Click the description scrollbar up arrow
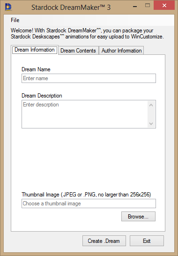The width and height of the screenshot is (178, 256). click(x=151, y=105)
